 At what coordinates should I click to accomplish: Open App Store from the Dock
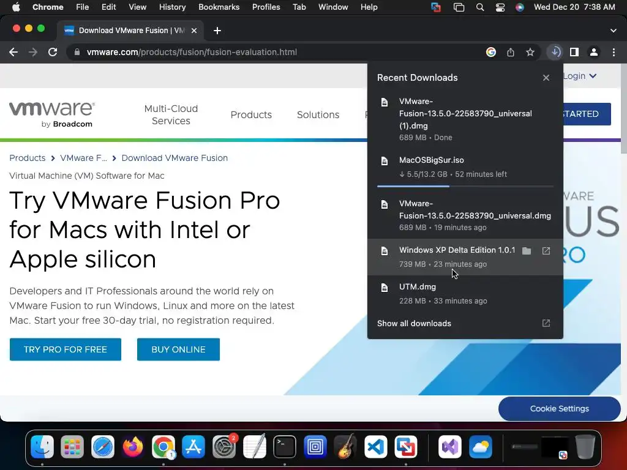point(193,446)
